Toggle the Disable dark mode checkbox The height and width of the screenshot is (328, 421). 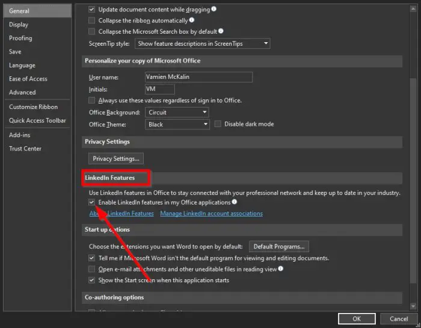(x=218, y=124)
